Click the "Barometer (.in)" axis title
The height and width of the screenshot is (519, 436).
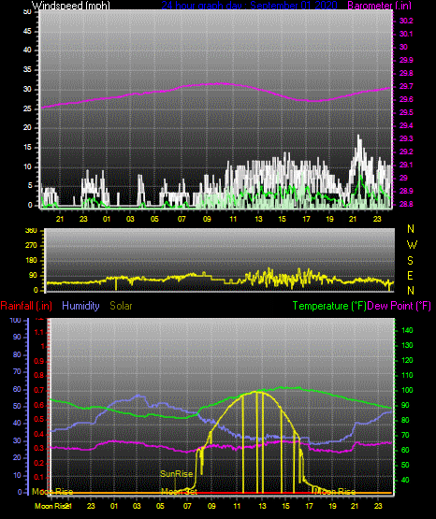tap(379, 5)
